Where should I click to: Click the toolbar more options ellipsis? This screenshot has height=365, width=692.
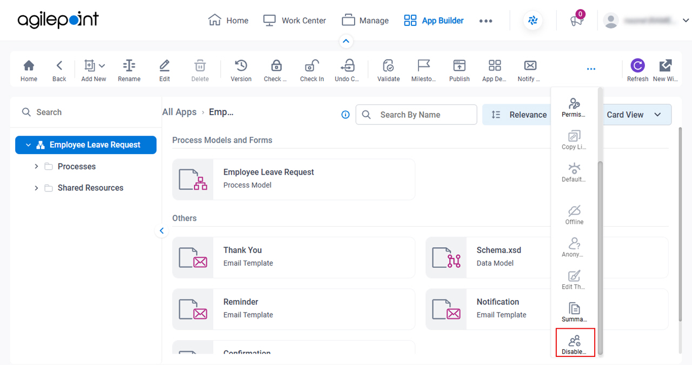(x=591, y=69)
